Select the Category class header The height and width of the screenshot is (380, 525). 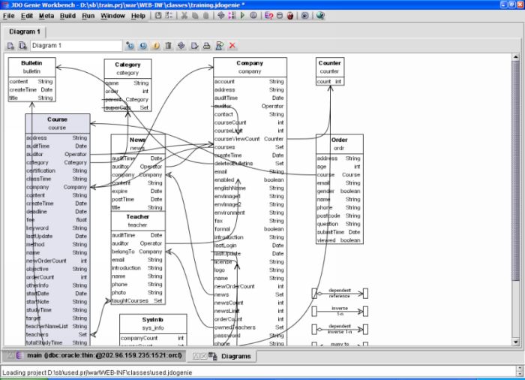click(x=127, y=68)
